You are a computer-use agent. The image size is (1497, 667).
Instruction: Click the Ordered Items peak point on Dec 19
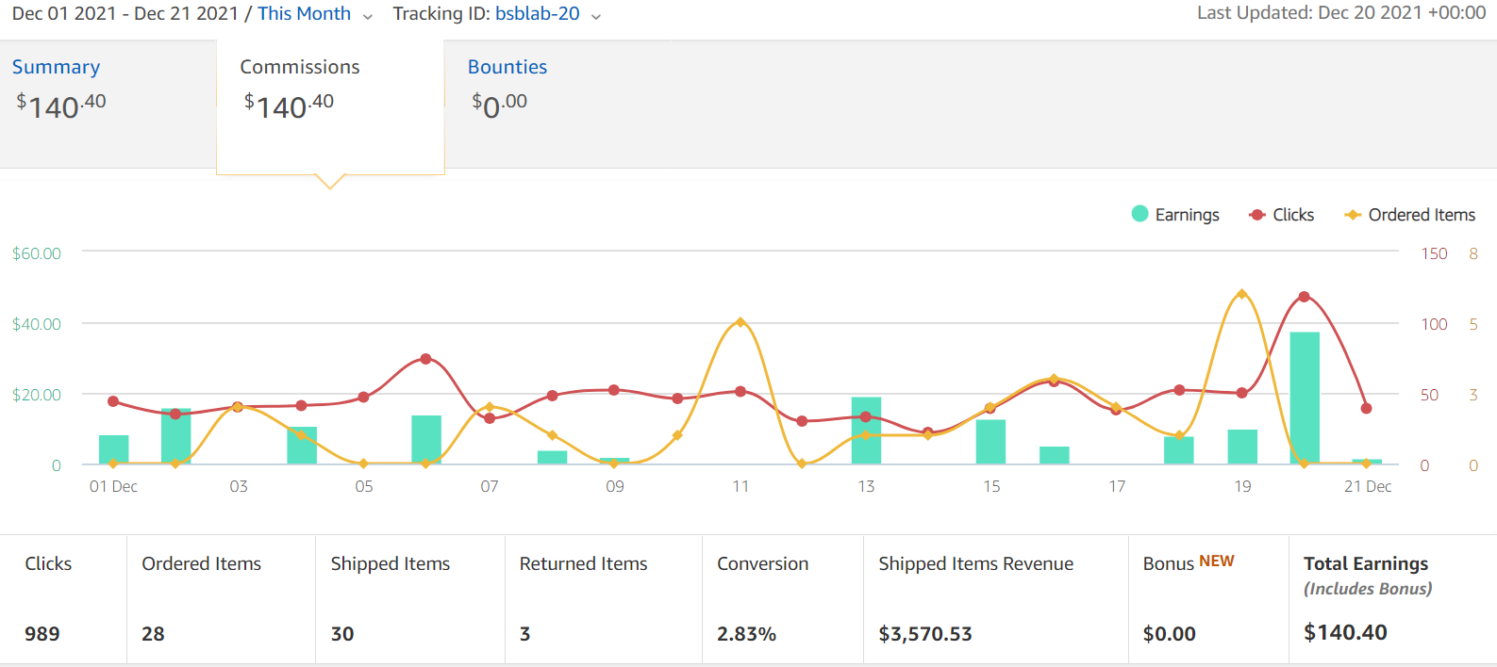pos(1241,294)
